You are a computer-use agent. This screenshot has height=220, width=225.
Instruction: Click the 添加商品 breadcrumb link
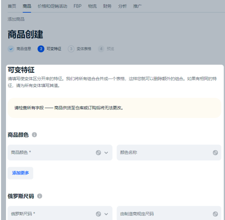[x=16, y=19]
